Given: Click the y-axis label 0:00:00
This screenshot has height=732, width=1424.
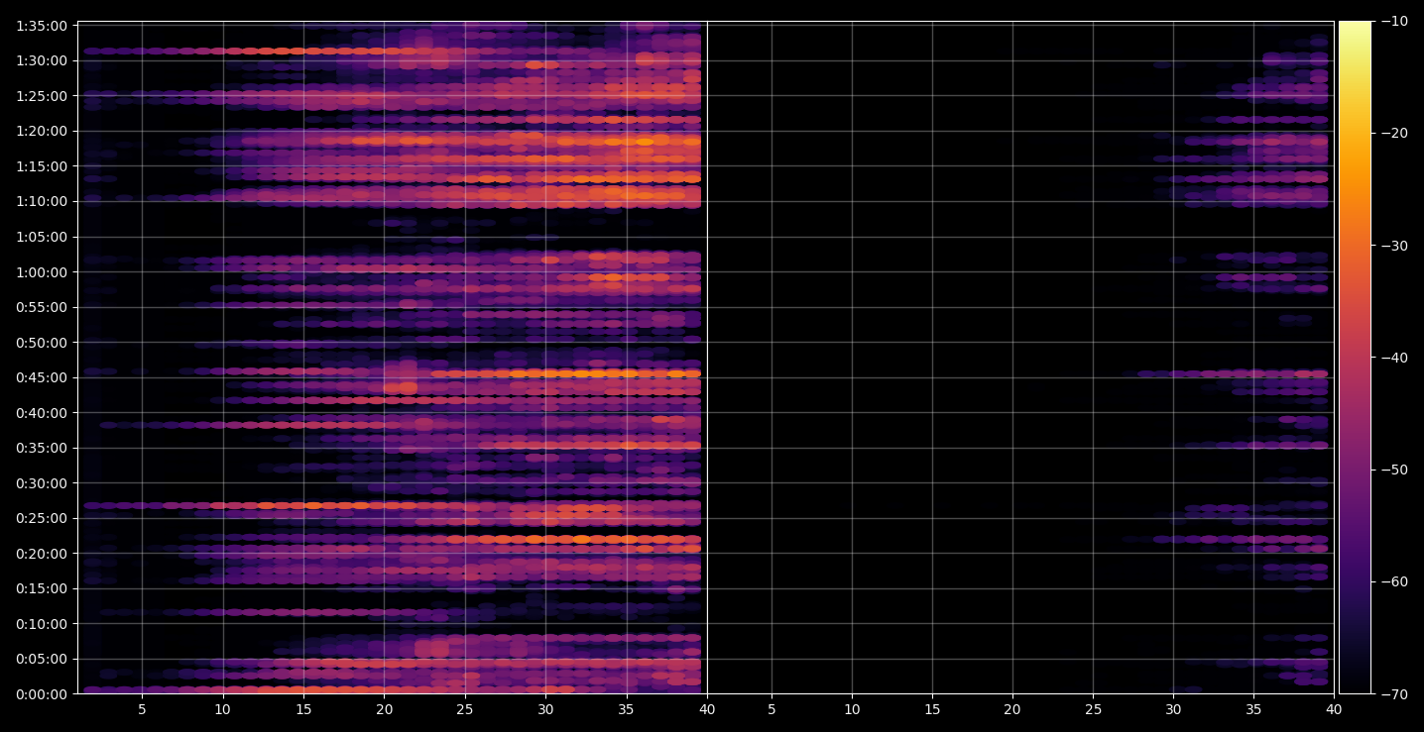Looking at the screenshot, I should point(42,694).
